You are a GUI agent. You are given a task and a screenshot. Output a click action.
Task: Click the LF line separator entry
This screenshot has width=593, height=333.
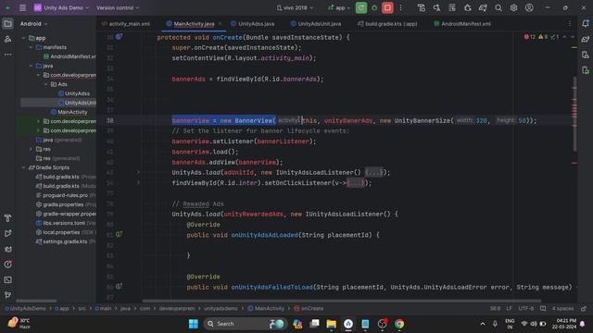[x=509, y=308]
